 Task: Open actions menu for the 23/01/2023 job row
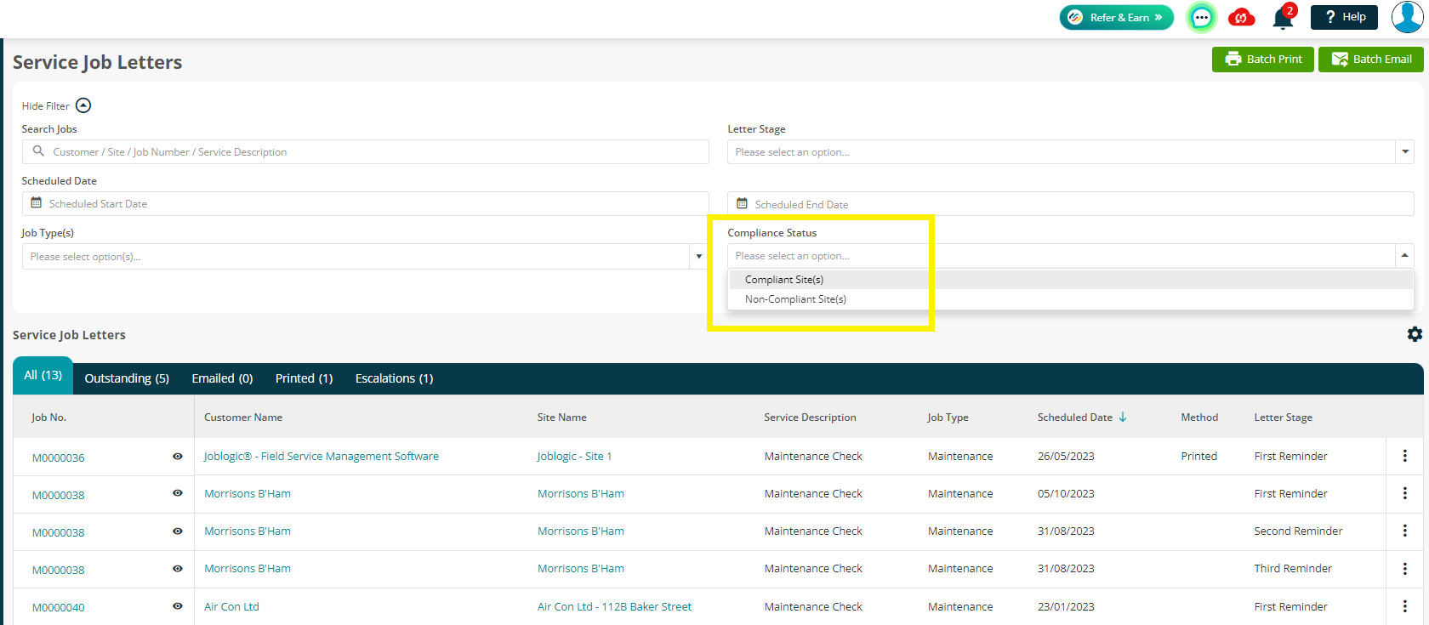tap(1404, 606)
